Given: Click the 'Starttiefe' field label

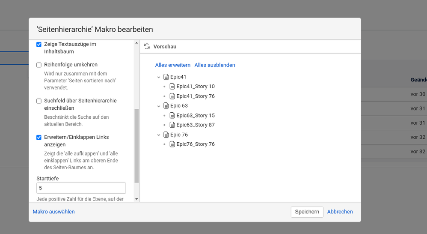Looking at the screenshot, I should [47, 178].
